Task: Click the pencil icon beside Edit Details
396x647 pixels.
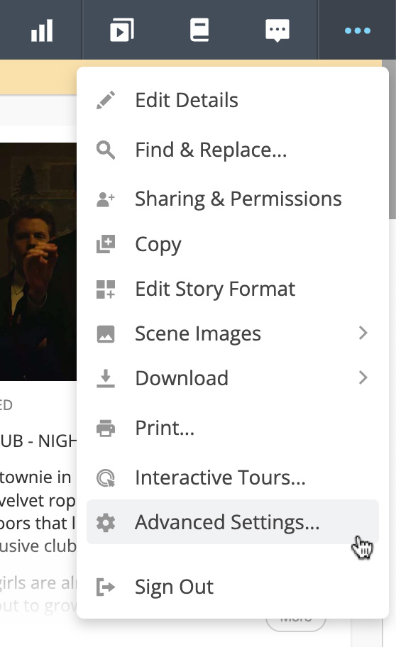Action: click(106, 100)
